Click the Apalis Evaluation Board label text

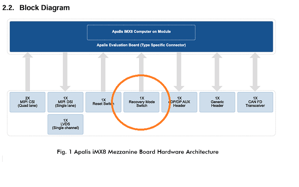(141, 45)
